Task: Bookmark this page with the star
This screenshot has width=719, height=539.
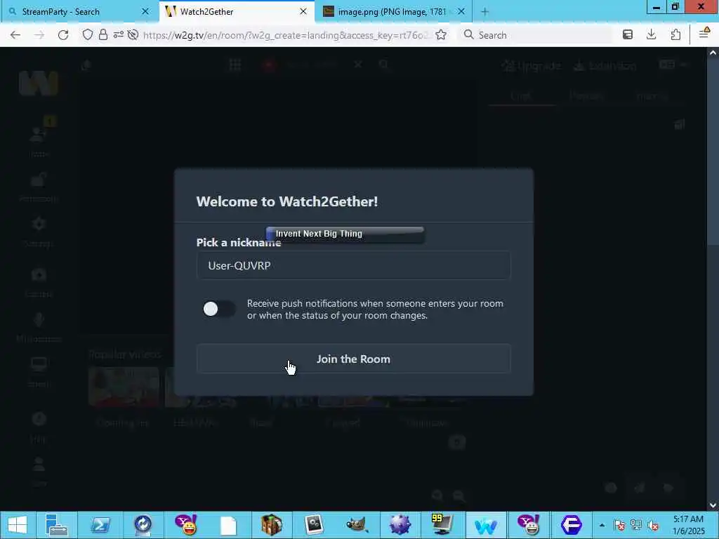Action: [x=441, y=35]
